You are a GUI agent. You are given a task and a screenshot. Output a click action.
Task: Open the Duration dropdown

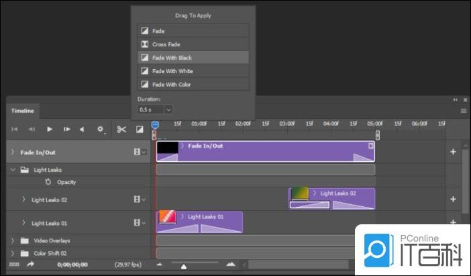click(x=168, y=109)
